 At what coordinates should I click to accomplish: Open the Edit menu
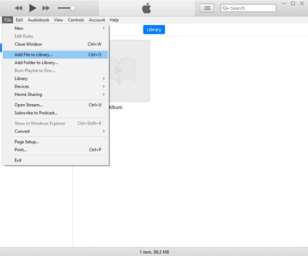click(19, 20)
